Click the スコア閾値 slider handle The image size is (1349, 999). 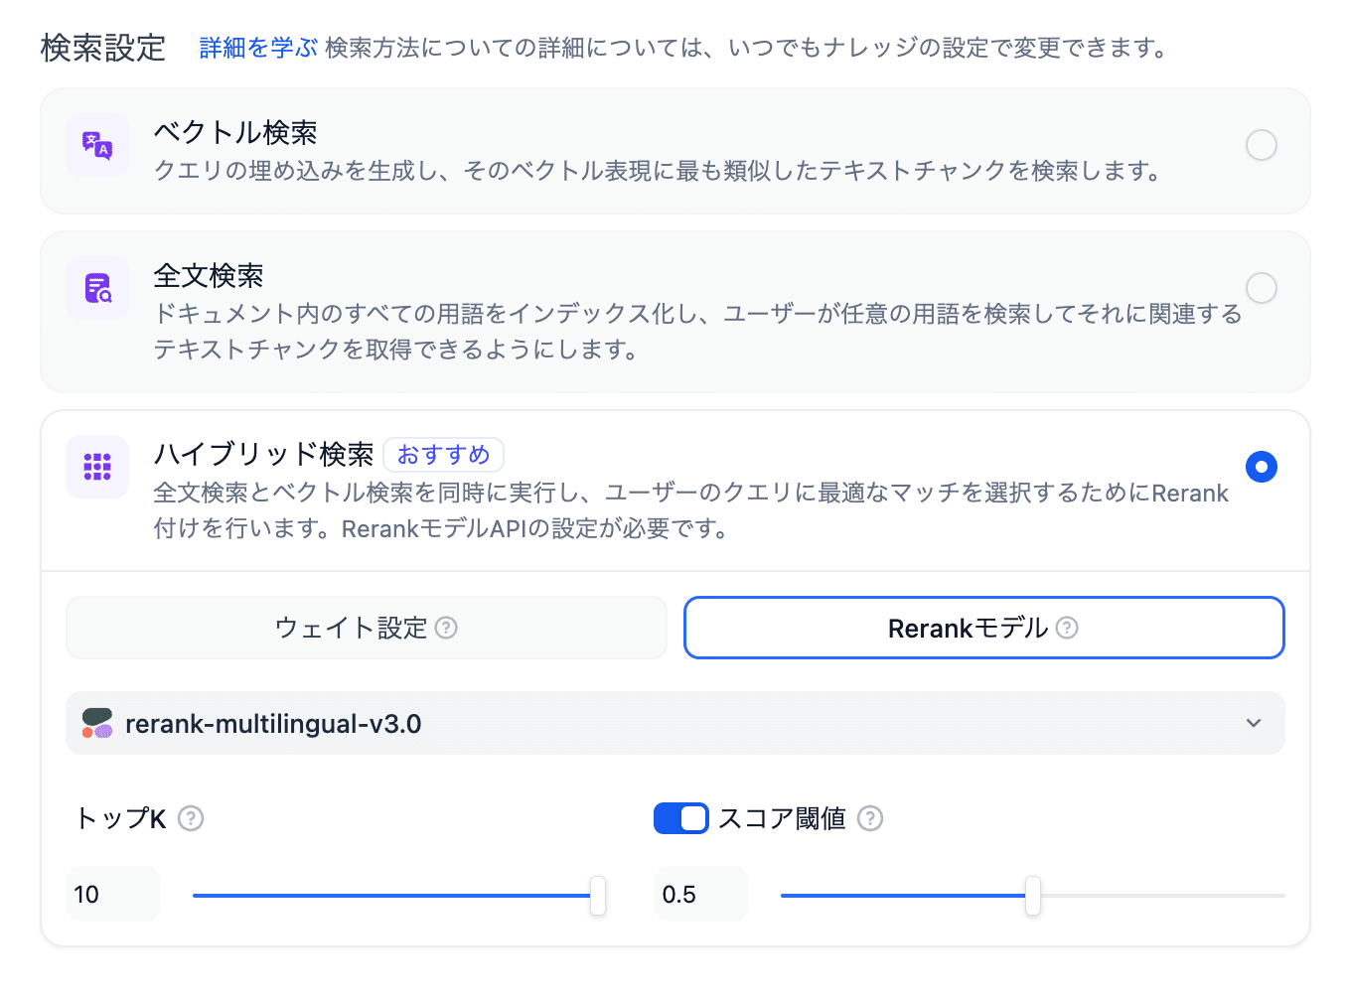[x=1033, y=896]
